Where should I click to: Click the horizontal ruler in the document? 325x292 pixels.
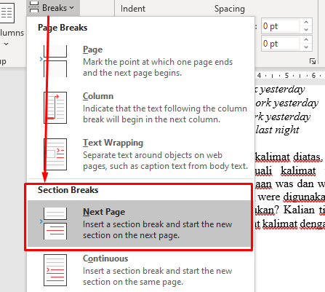coord(290,76)
